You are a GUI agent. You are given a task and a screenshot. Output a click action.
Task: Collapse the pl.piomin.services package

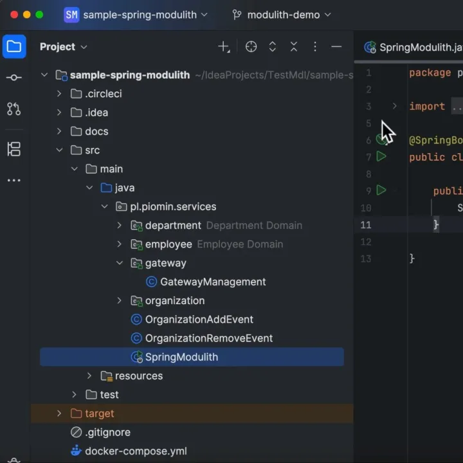pos(105,206)
